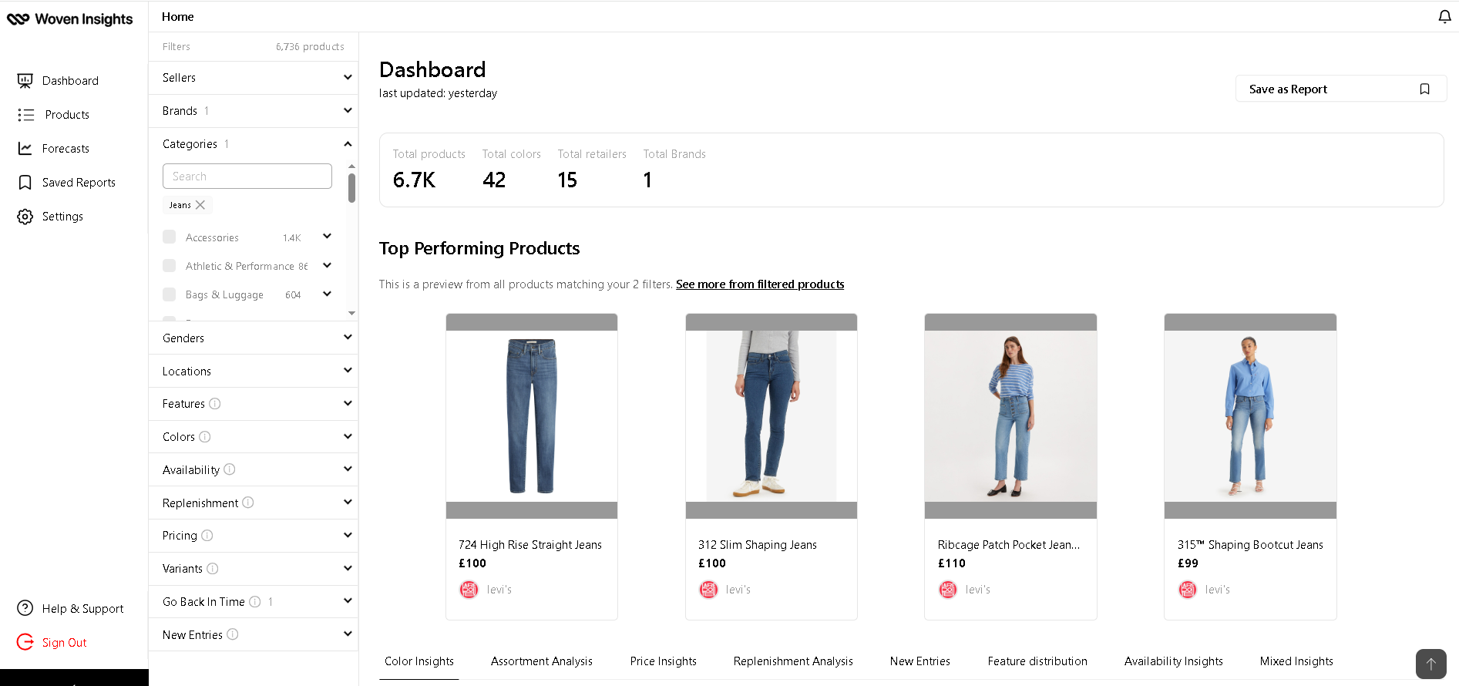
Task: Expand the Variants filter chevron
Action: tap(348, 568)
